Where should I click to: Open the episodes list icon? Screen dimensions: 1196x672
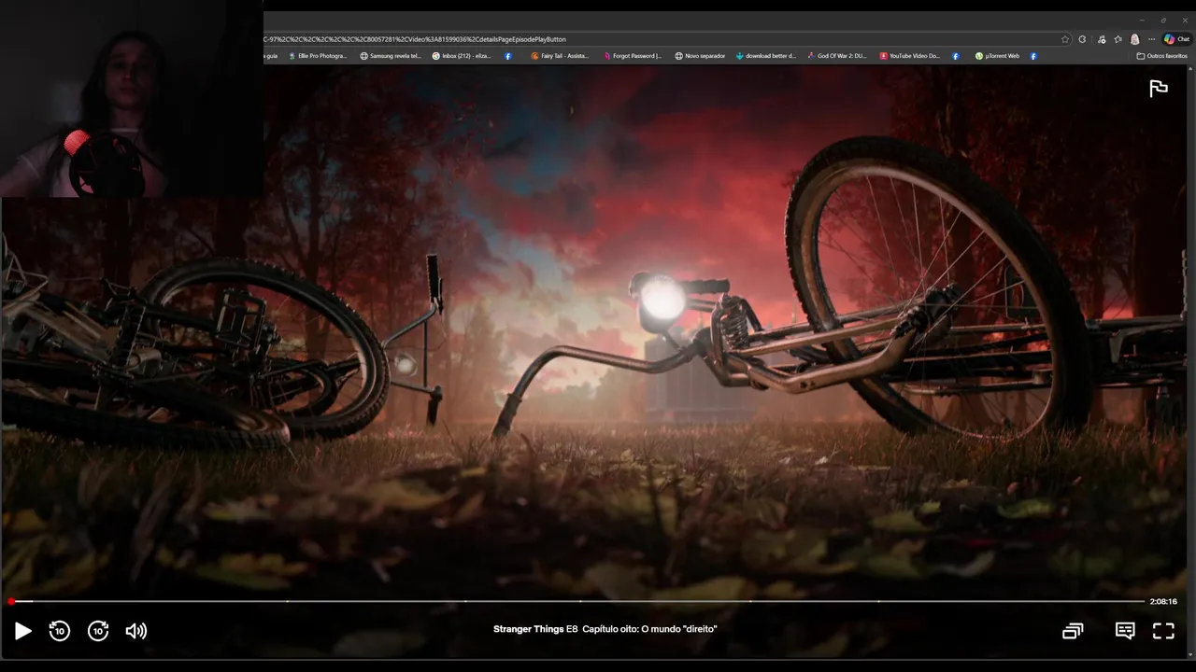coord(1073,631)
